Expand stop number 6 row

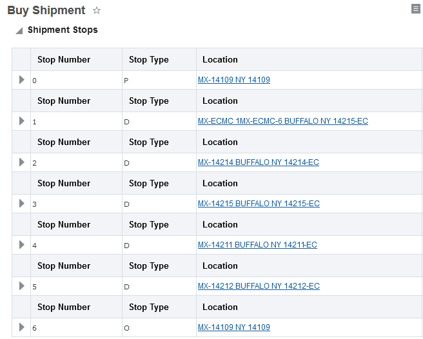(x=21, y=327)
